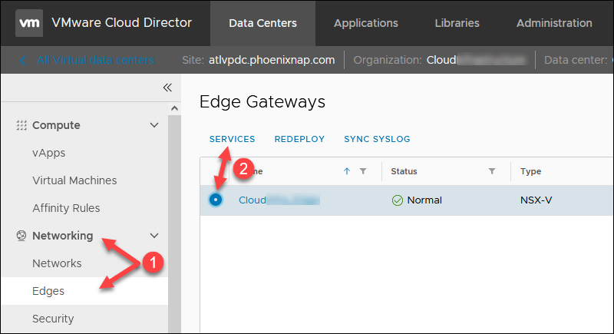Open the Data Centers tab
Screen dimensions: 614x334
pyautogui.click(x=262, y=23)
